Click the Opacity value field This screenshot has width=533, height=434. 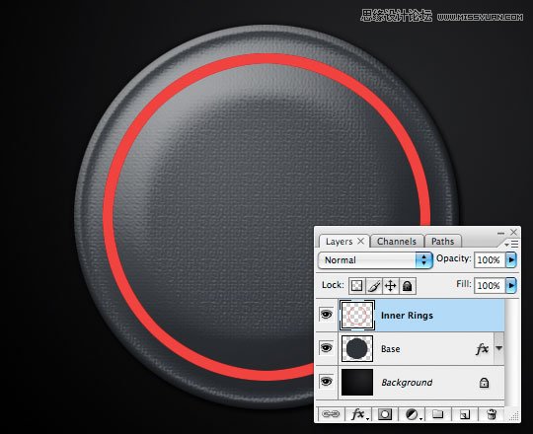pos(490,260)
